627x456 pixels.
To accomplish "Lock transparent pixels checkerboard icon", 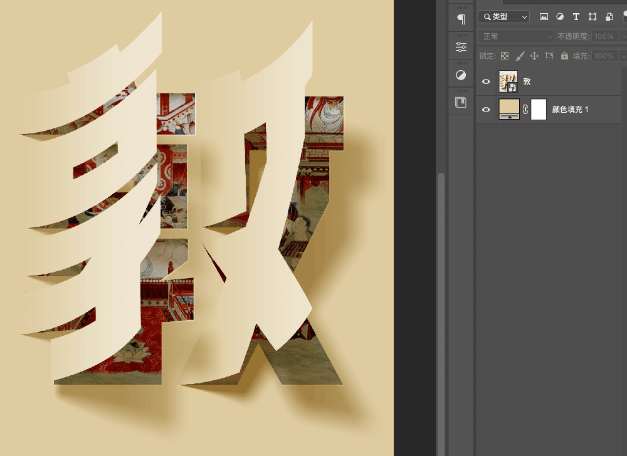I will 505,56.
